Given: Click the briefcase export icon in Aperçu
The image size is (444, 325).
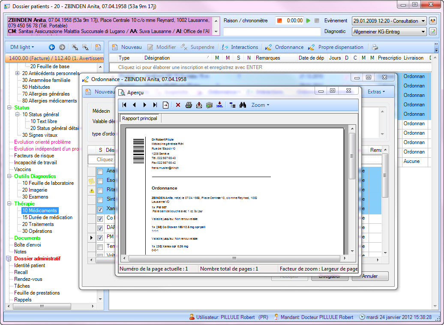Looking at the screenshot, I should 209,105.
